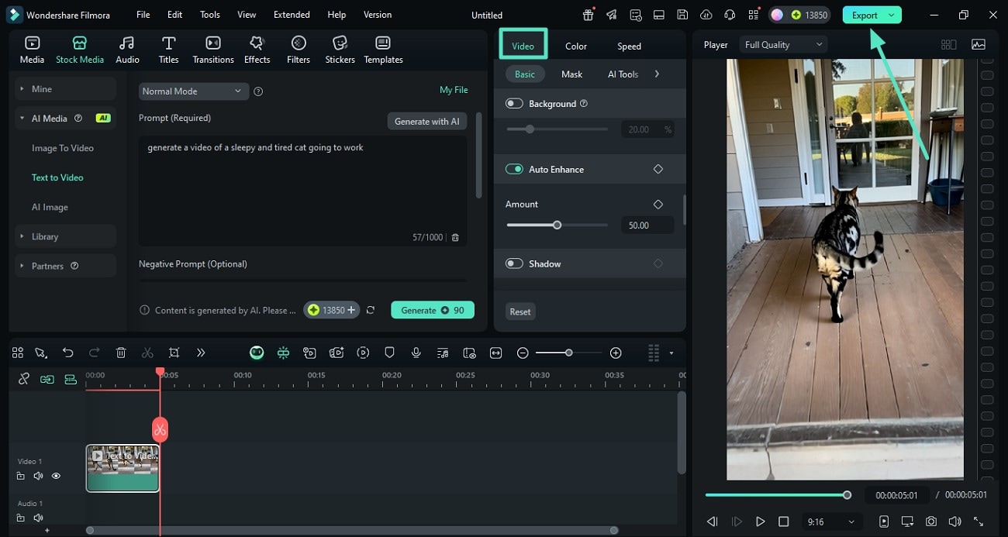The image size is (1008, 537).
Task: Toggle the Auto Enhance switch
Action: pos(514,169)
